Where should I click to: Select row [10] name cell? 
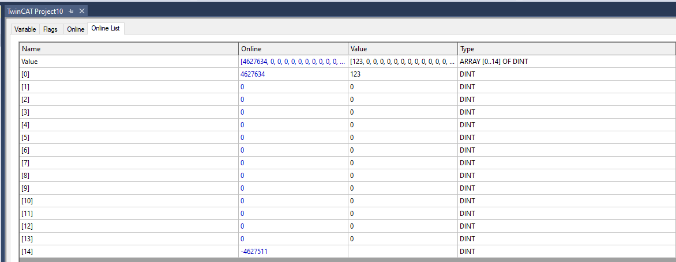[x=129, y=201]
